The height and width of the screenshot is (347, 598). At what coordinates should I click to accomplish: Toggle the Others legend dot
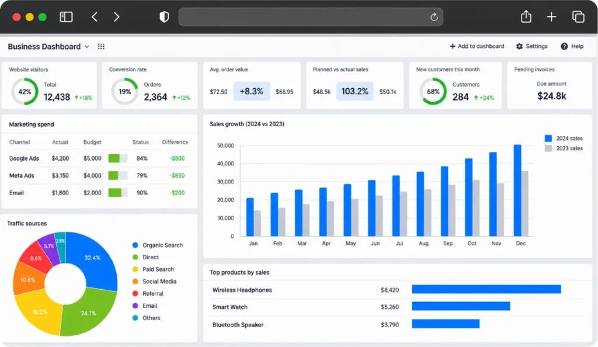tap(135, 318)
